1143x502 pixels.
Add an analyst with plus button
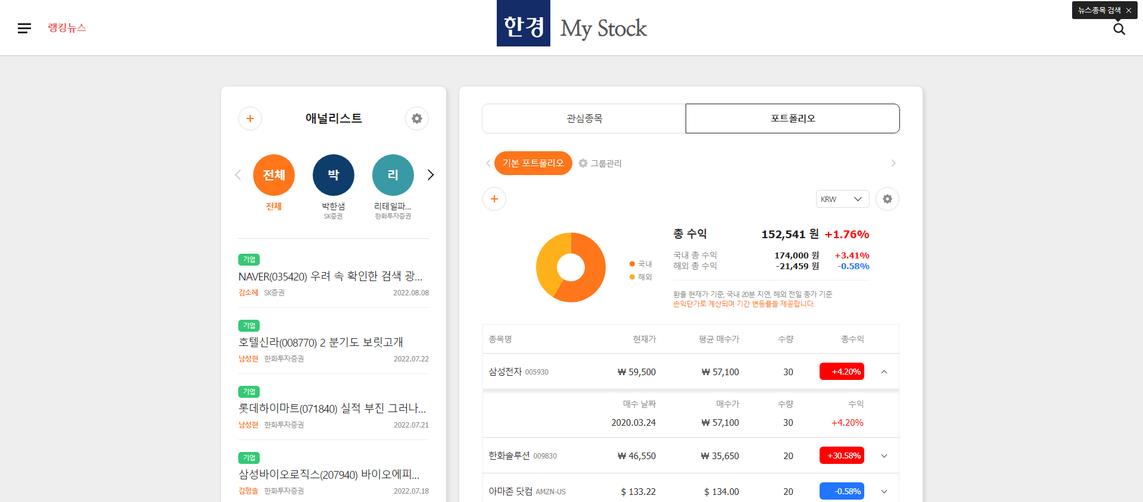pos(250,119)
